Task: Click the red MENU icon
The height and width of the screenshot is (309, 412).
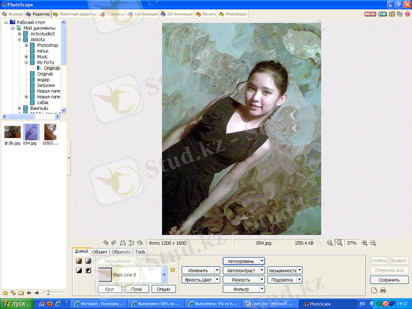Action: pyautogui.click(x=370, y=14)
